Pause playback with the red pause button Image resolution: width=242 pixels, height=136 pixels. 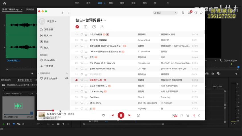pyautogui.click(x=121, y=115)
